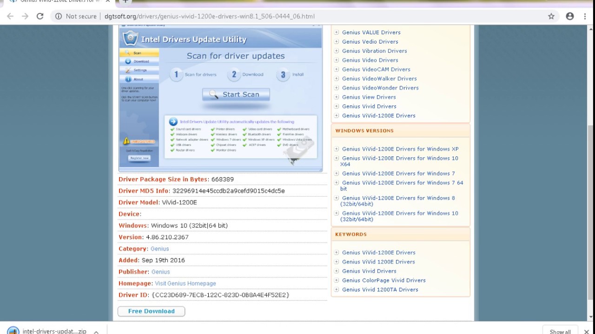Click the plus icon beside Genius View Drivers
This screenshot has width=595, height=334.
point(337,97)
